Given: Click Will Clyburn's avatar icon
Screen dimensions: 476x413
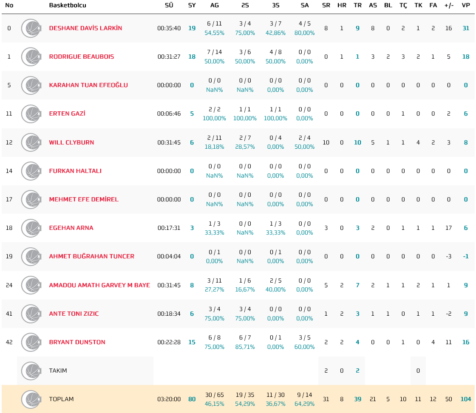Looking at the screenshot, I should pos(31,142).
